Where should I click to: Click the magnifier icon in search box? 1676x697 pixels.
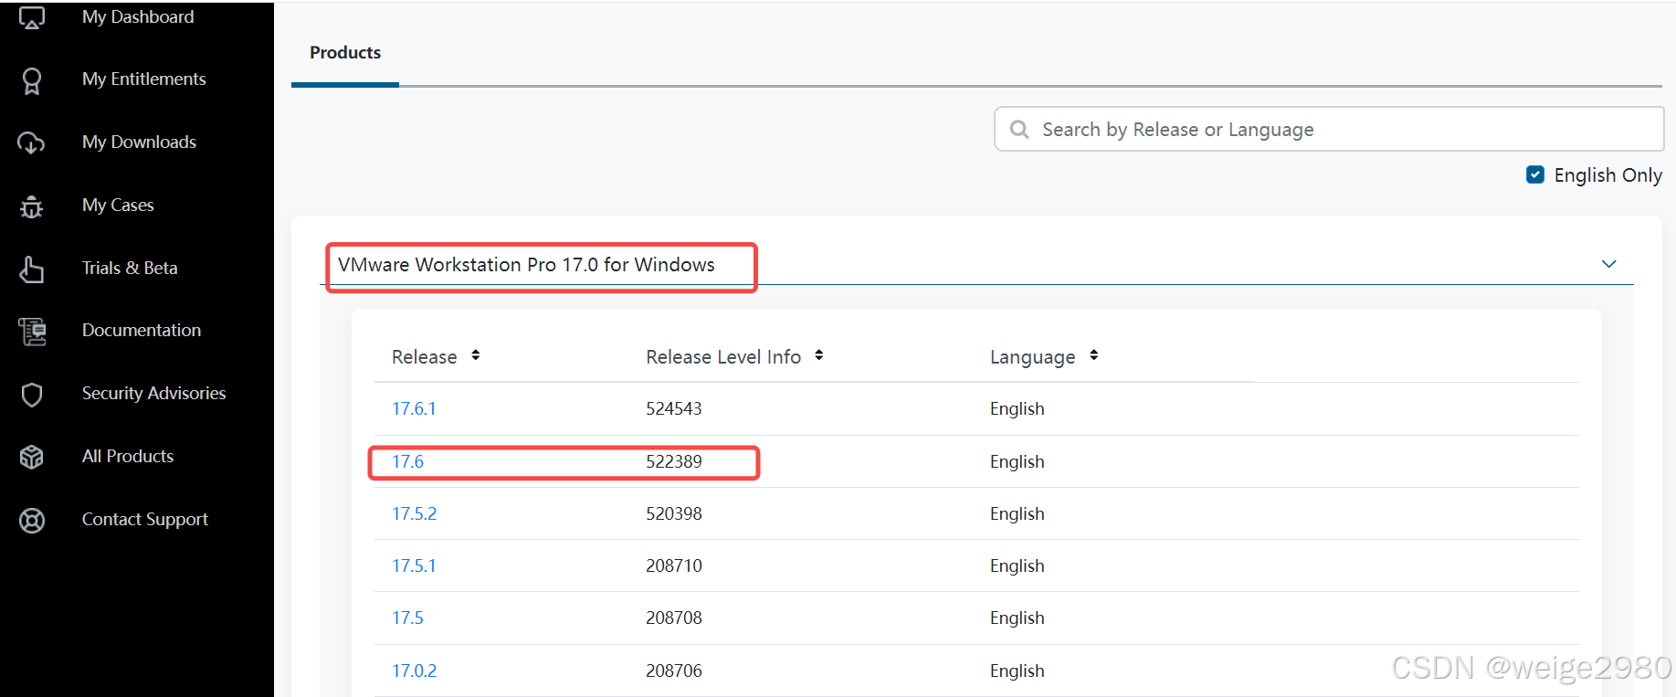(1019, 130)
